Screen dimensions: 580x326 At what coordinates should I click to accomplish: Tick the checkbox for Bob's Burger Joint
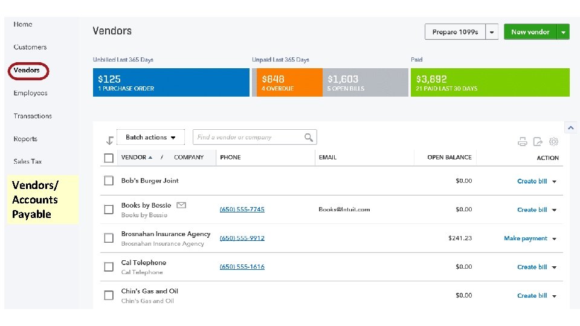109,181
